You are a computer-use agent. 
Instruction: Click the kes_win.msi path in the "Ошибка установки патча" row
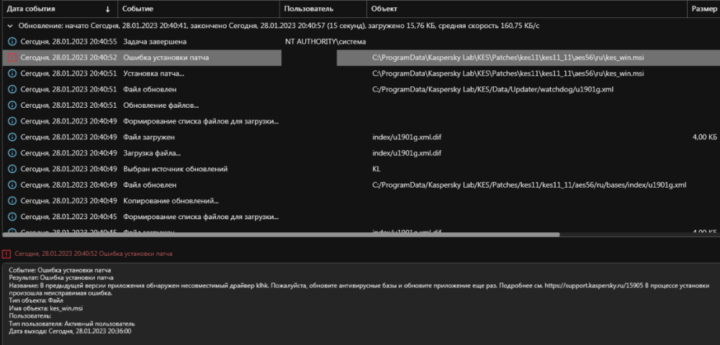click(508, 57)
